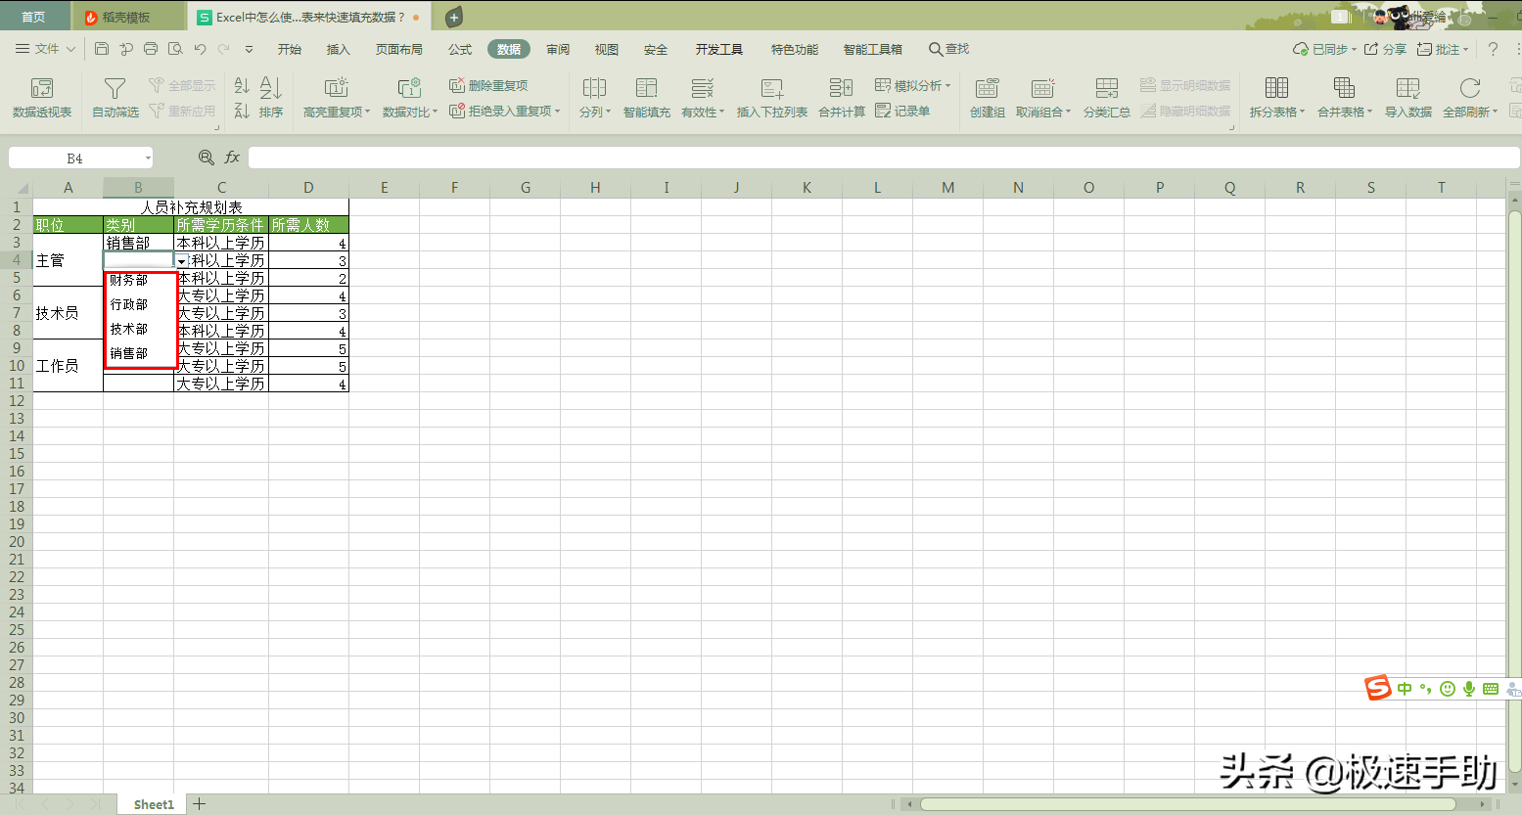Open the 文件 file menu
Viewport: 1522px width, 815px height.
click(x=45, y=49)
